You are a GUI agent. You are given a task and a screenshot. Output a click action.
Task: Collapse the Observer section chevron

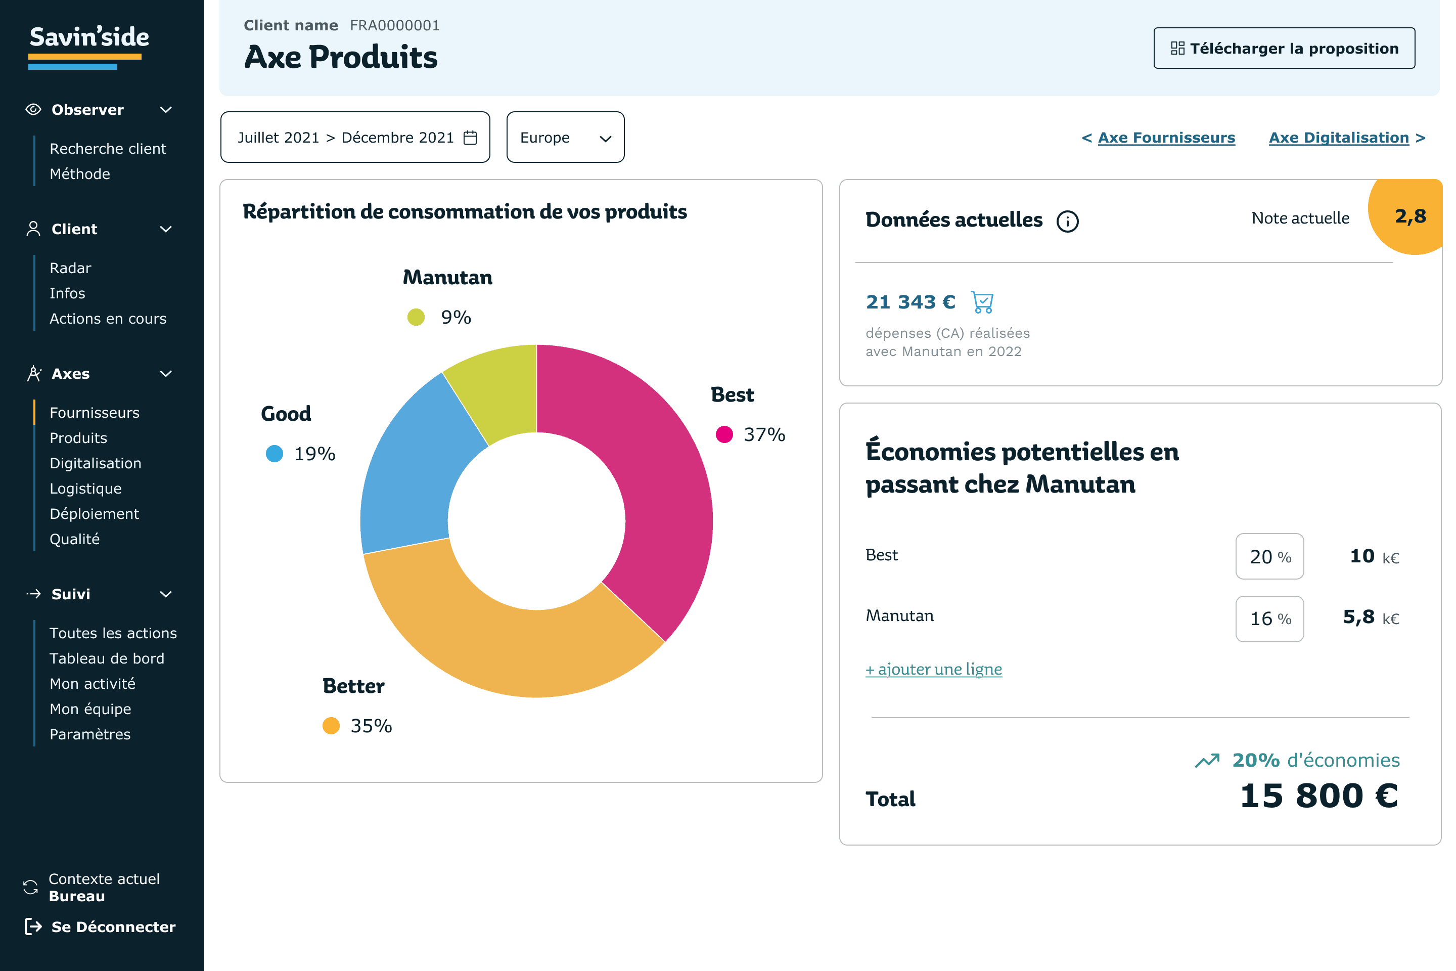point(166,110)
